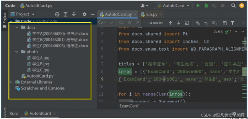Open AutoIdCard run configuration dropdown

(173, 6)
